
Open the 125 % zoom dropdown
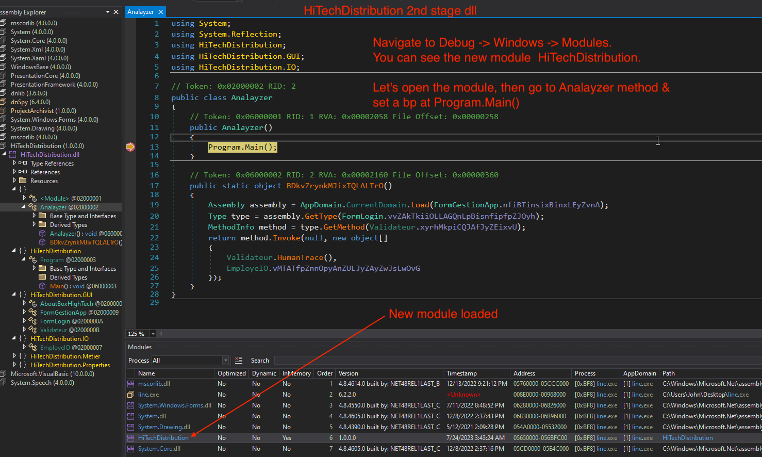tap(153, 334)
